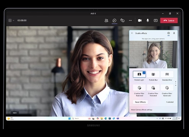189x137 pixels.
Task: Click the 'Studio effects' panel title
Action: coord(141,33)
